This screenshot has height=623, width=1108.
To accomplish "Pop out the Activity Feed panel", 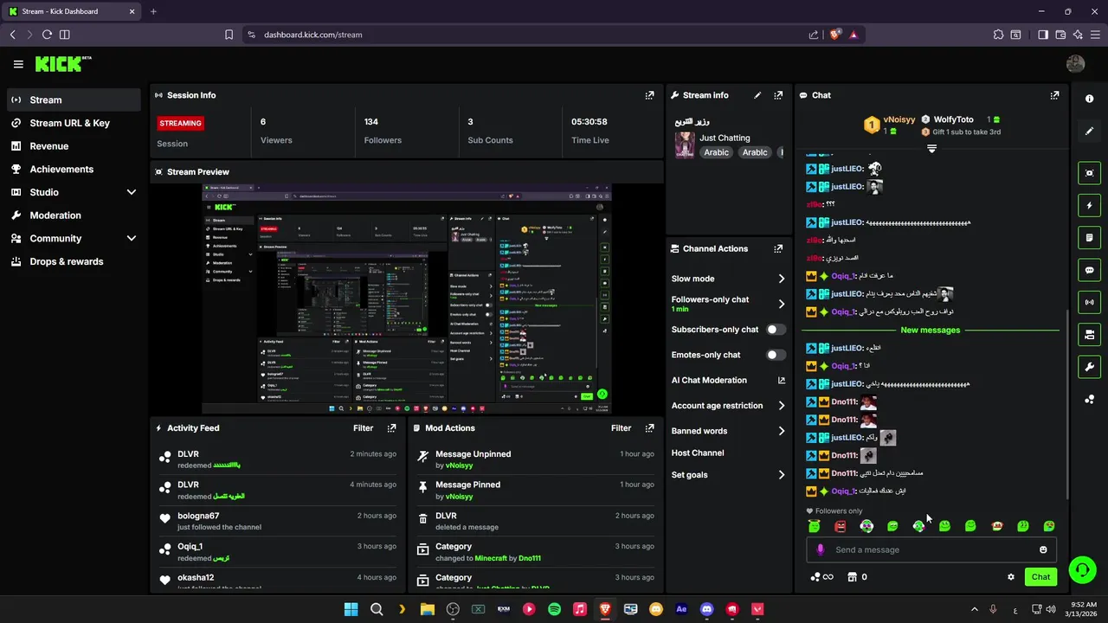I will pyautogui.click(x=391, y=427).
